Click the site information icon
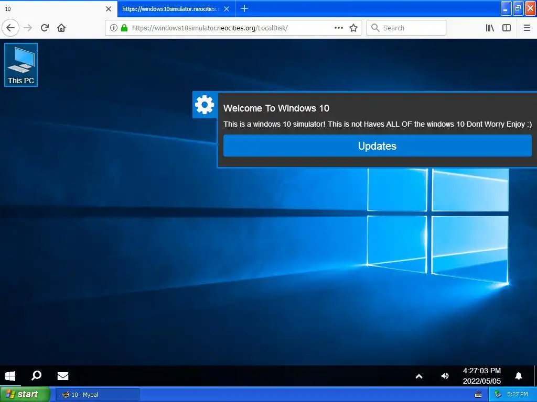Image resolution: width=537 pixels, height=402 pixels. [x=114, y=28]
